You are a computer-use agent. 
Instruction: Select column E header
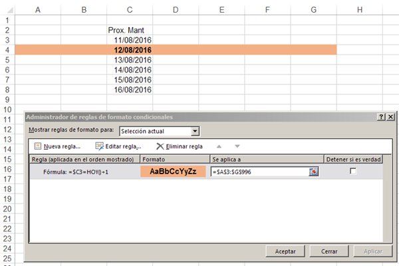tap(221, 10)
